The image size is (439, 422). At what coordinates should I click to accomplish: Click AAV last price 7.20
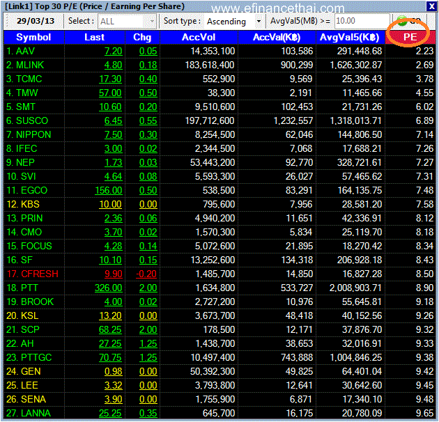(x=113, y=52)
